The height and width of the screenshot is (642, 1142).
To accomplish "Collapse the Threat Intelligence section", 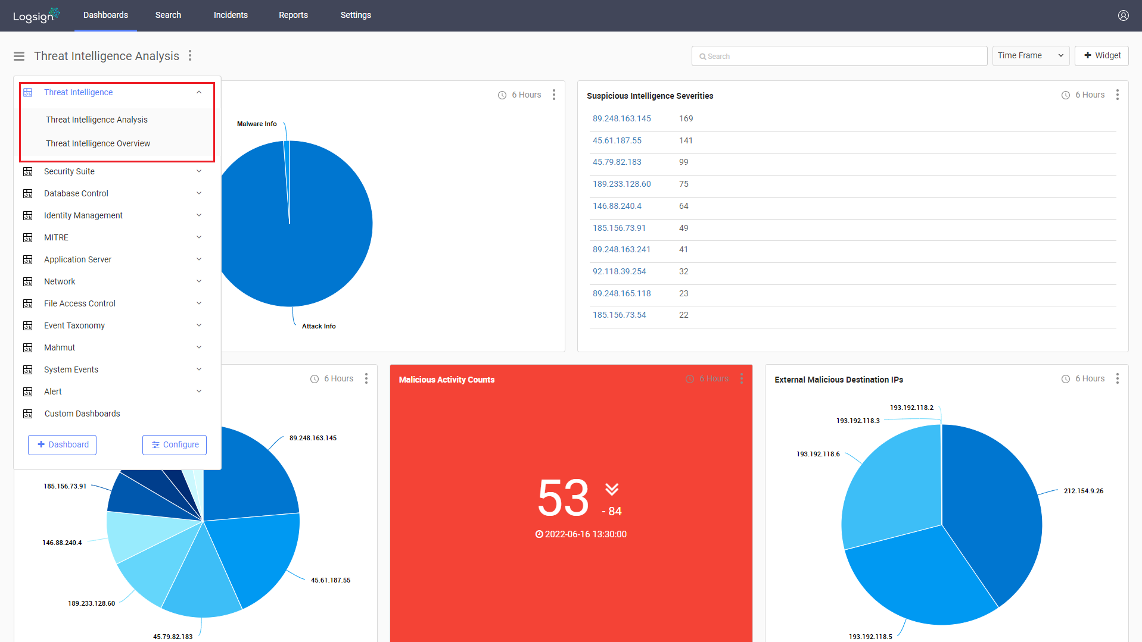I will tap(199, 92).
